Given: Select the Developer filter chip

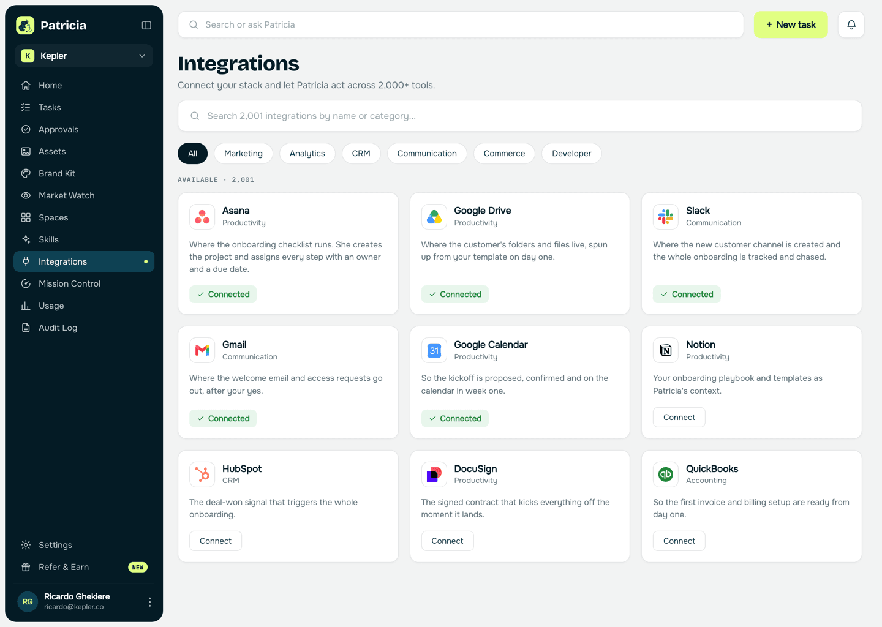Looking at the screenshot, I should point(571,154).
